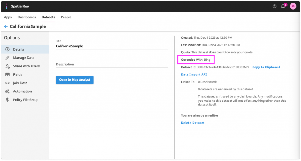Open the help question mark icon
301x161 pixels.
[274, 6]
